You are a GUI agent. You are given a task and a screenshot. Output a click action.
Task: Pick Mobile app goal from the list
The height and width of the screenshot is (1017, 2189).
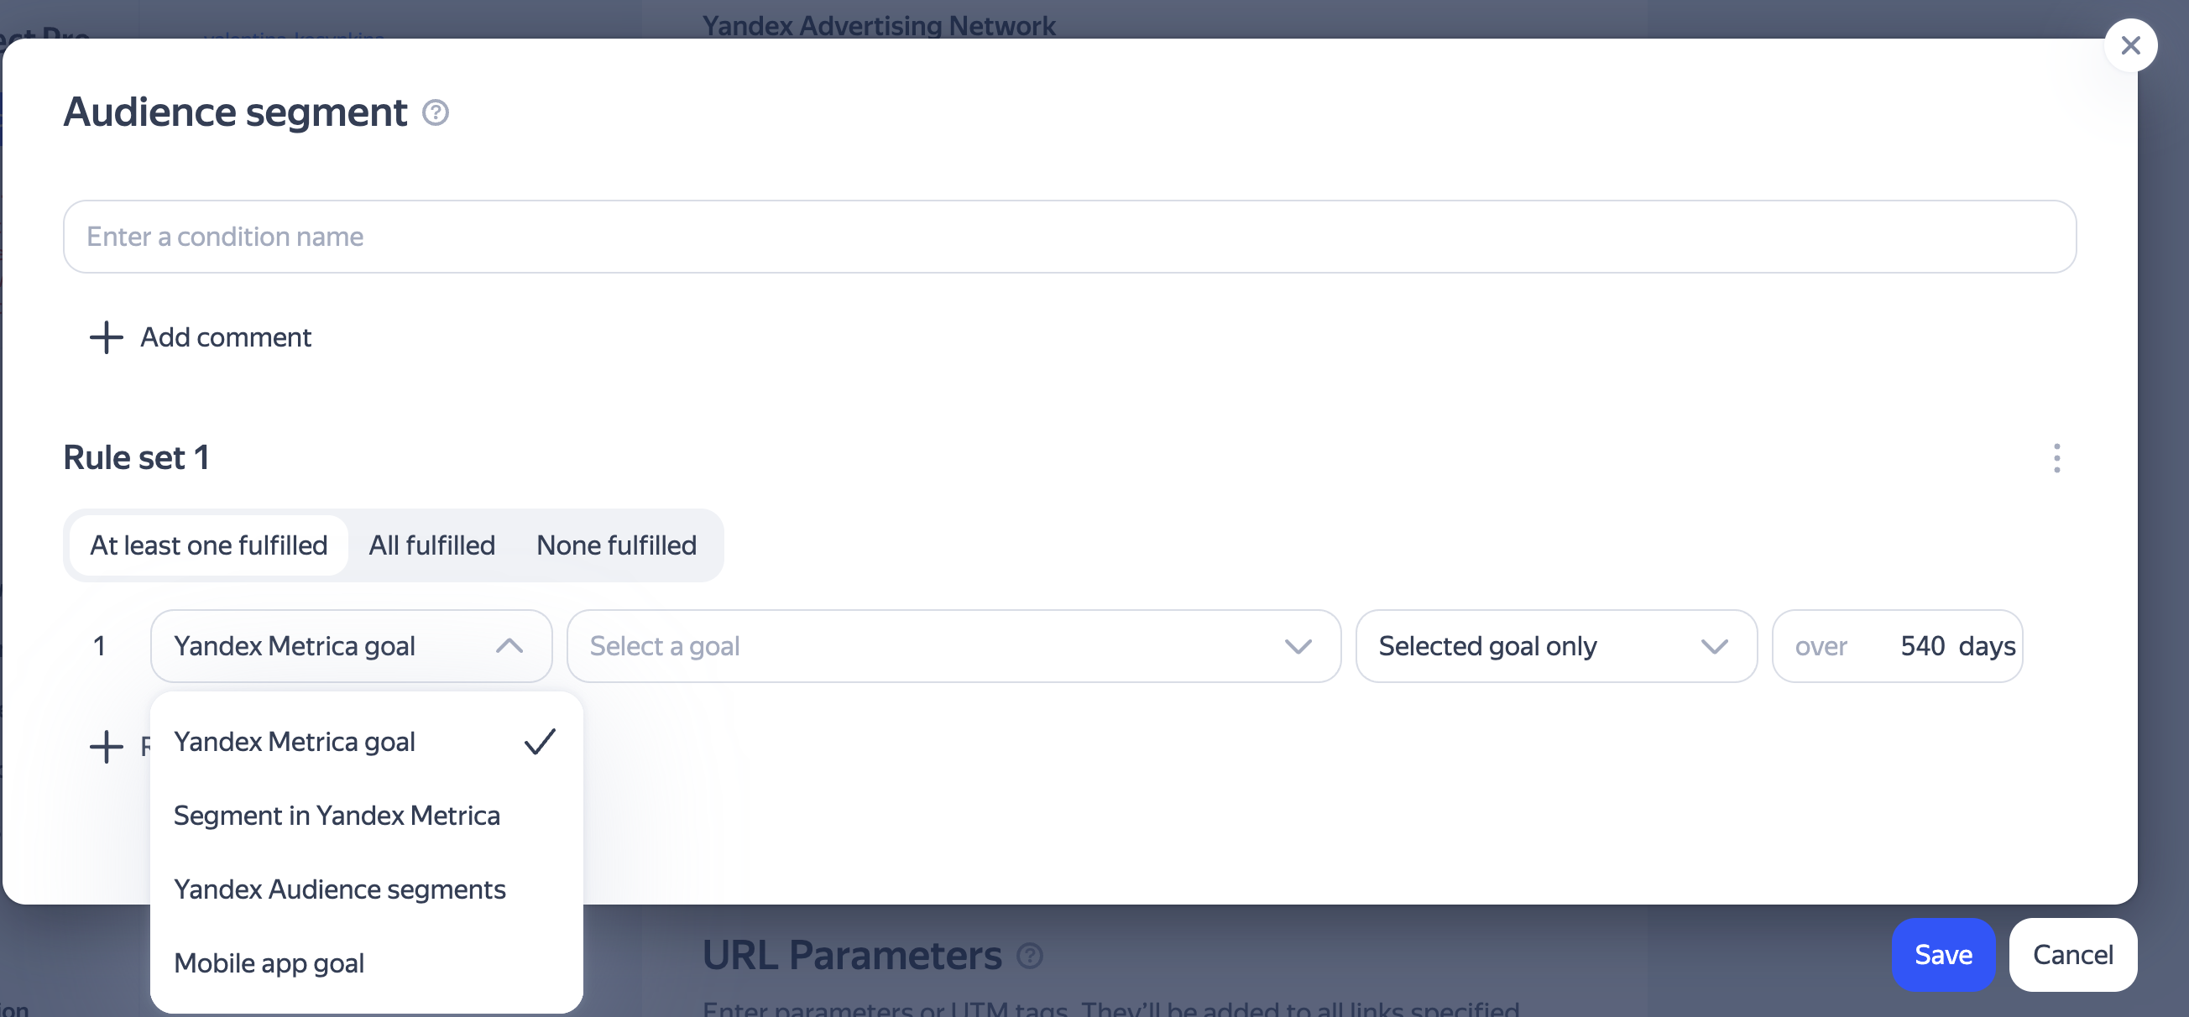(x=269, y=962)
